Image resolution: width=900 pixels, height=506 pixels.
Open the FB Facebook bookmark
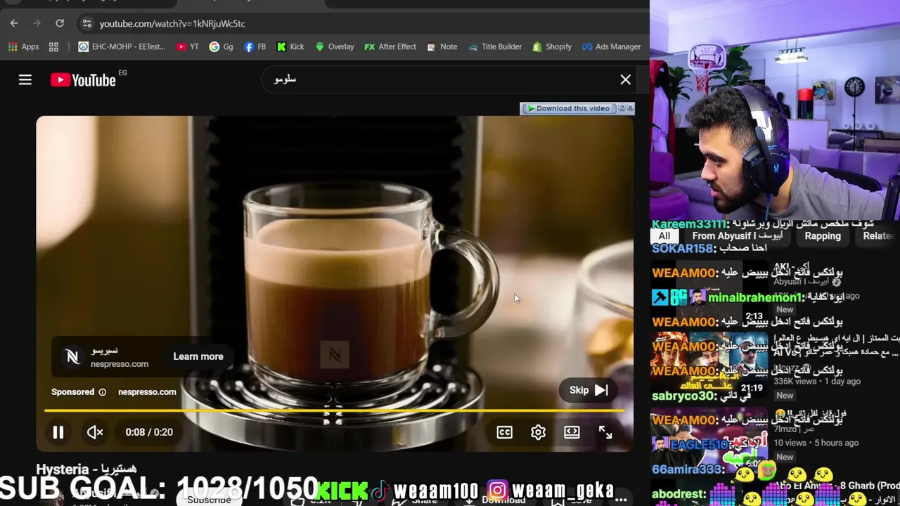(255, 47)
